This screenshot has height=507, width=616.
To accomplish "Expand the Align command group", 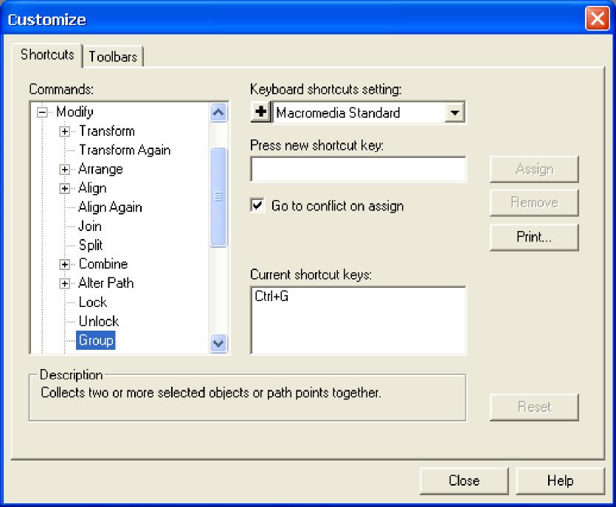I will pos(65,188).
